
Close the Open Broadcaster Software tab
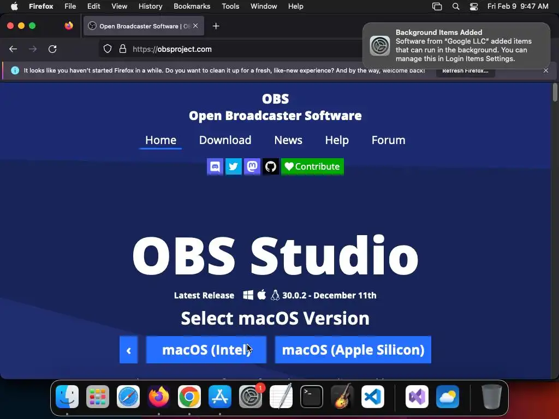195,26
